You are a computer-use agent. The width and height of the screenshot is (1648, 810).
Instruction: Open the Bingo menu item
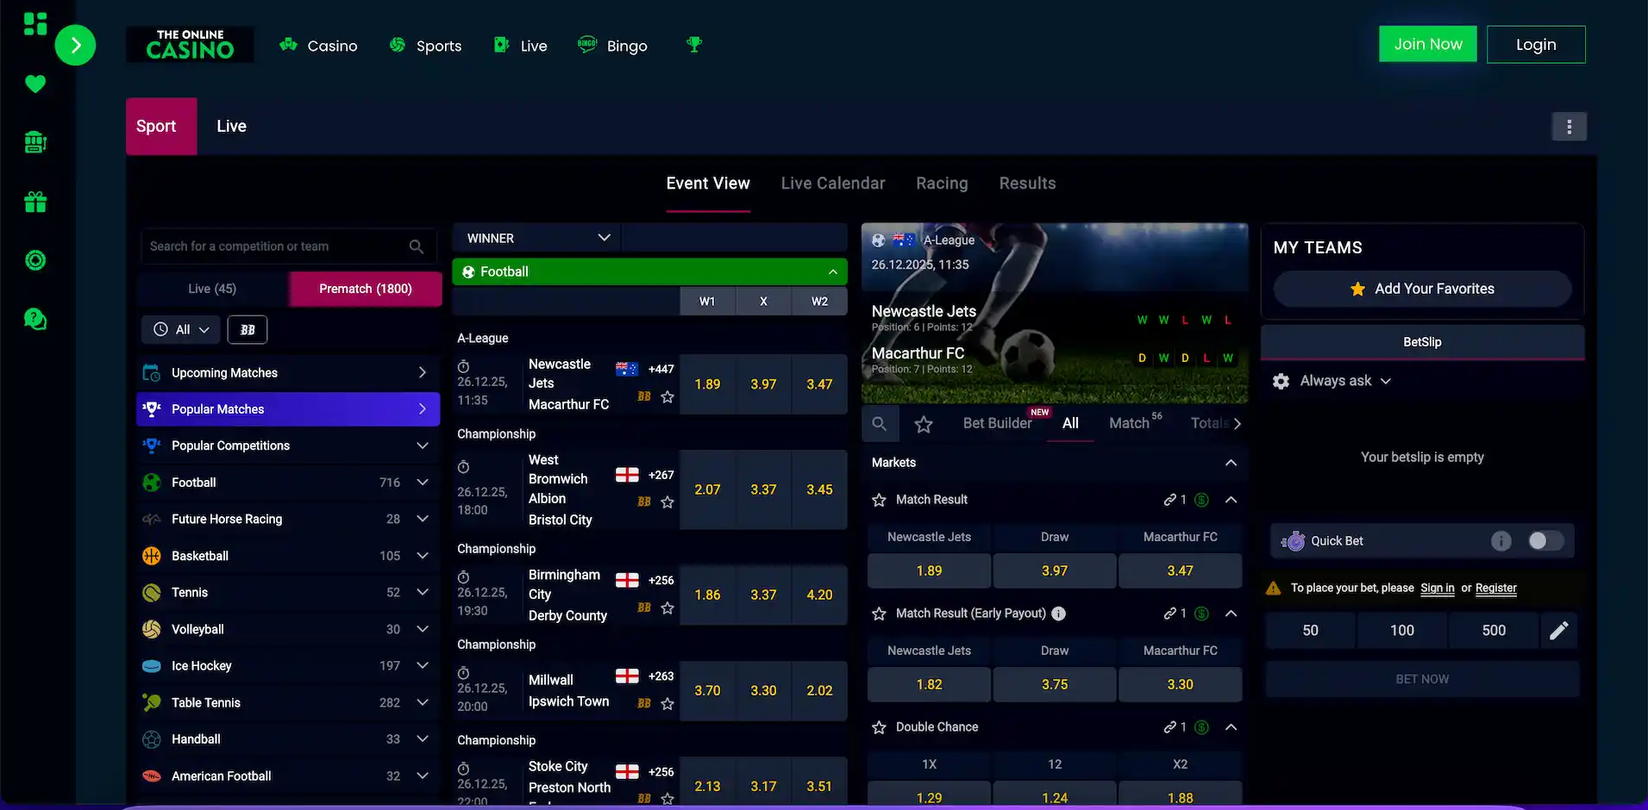[612, 45]
